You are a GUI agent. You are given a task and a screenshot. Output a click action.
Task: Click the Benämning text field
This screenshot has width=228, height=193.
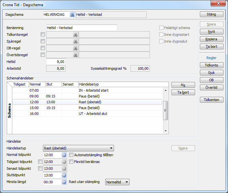tap(82, 28)
